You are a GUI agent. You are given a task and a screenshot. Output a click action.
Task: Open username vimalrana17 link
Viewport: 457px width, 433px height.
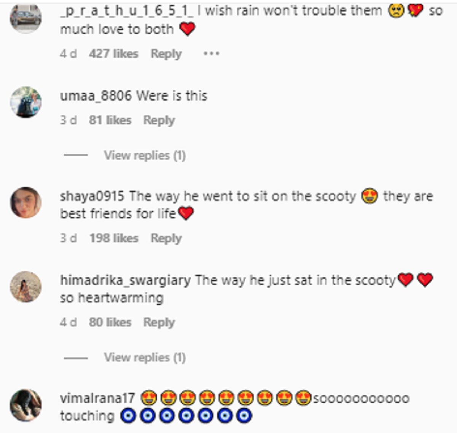(x=97, y=399)
